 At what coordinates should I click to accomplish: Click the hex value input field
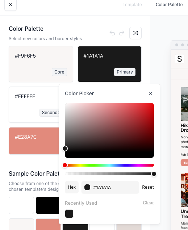(110, 187)
